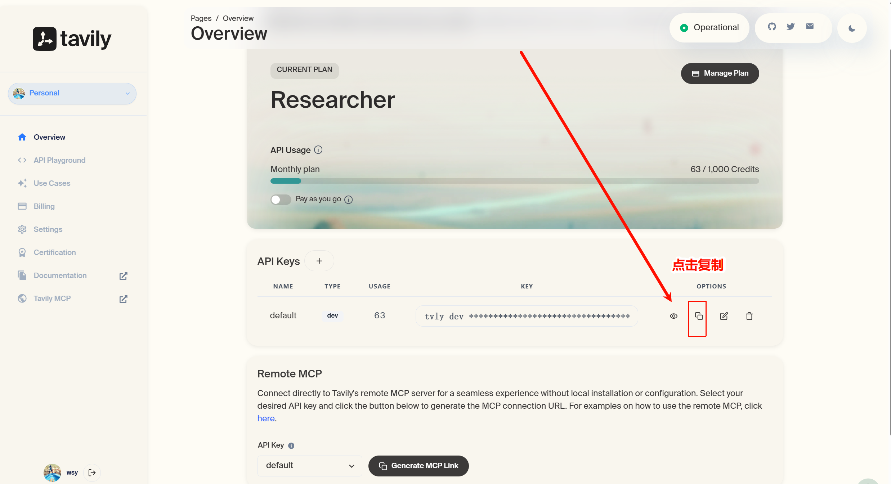The height and width of the screenshot is (484, 891).
Task: Copy the default API key
Action: (698, 316)
